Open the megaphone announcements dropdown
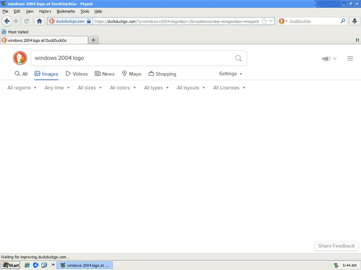This screenshot has width=361, height=270. click(329, 59)
